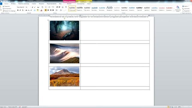Sort paragraph contents icon

pos(63,7)
